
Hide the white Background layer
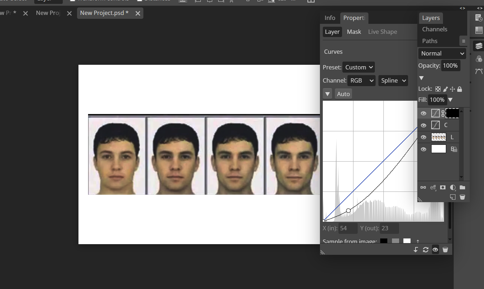pyautogui.click(x=423, y=149)
